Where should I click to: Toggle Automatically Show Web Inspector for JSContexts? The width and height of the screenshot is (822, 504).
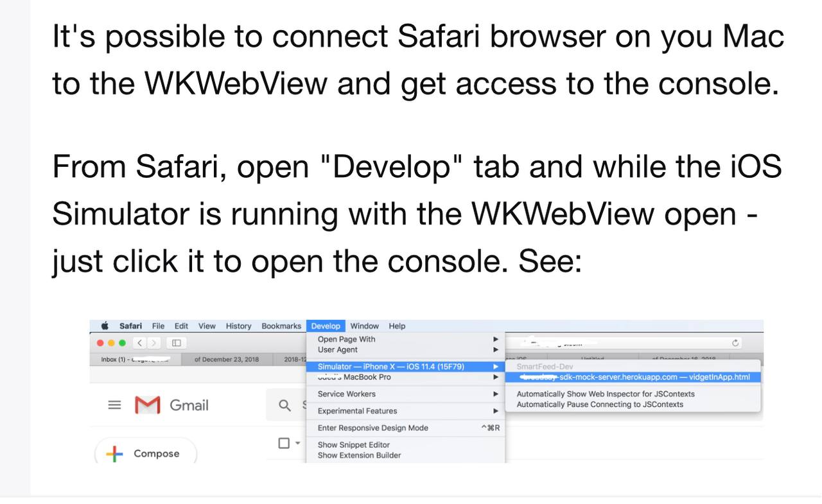click(634, 394)
